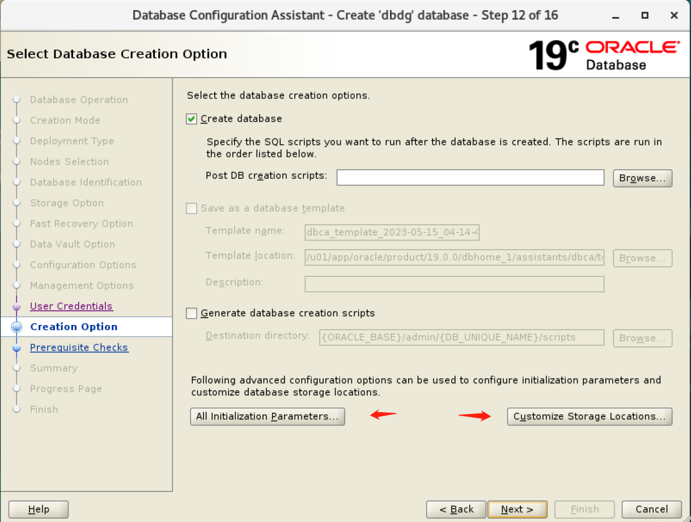Click Fast Recovery Option step in sidebar
The image size is (691, 522).
point(82,224)
